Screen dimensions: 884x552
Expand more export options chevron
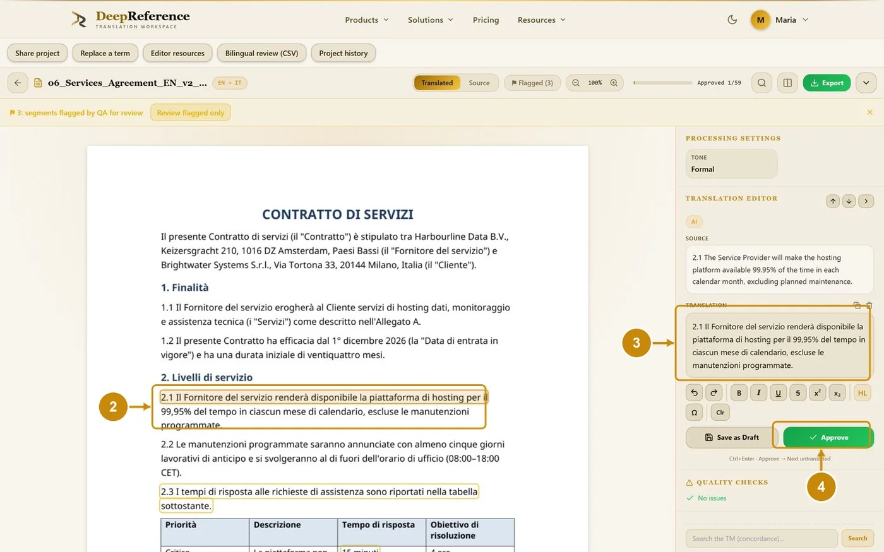[866, 83]
